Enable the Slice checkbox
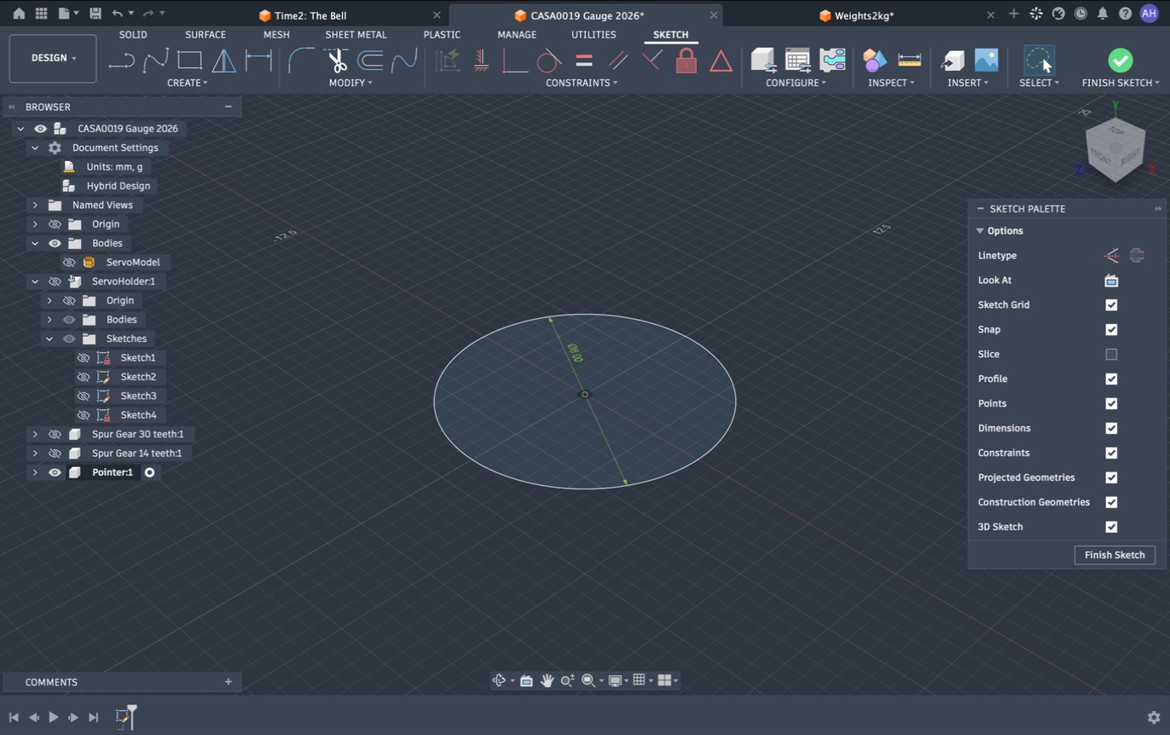The height and width of the screenshot is (735, 1170). pyautogui.click(x=1111, y=354)
